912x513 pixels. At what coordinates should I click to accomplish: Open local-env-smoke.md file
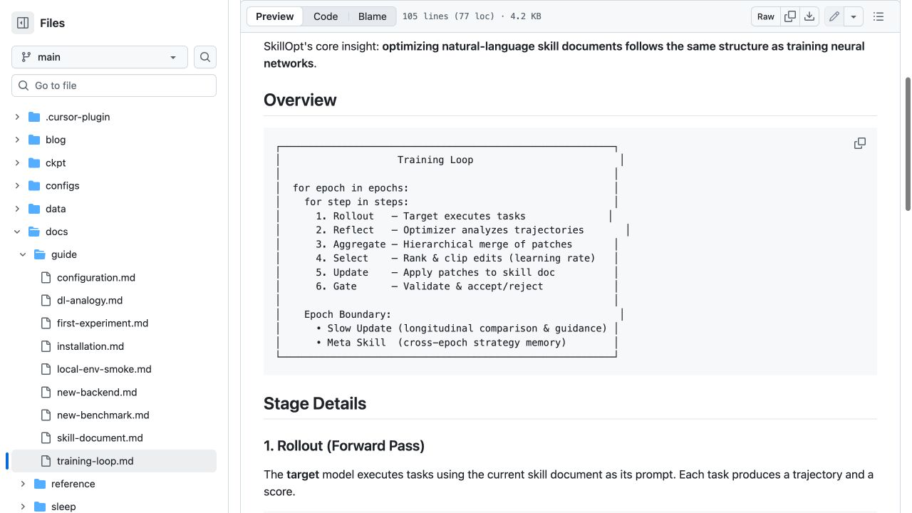(104, 369)
